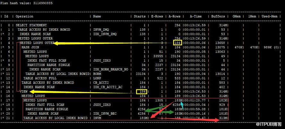Click the 522 E-Rows value for LONP

point(160,78)
